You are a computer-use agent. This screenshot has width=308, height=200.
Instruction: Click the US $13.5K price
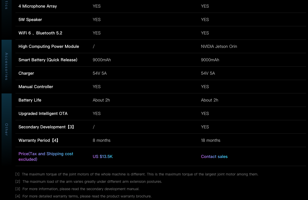[x=103, y=156]
